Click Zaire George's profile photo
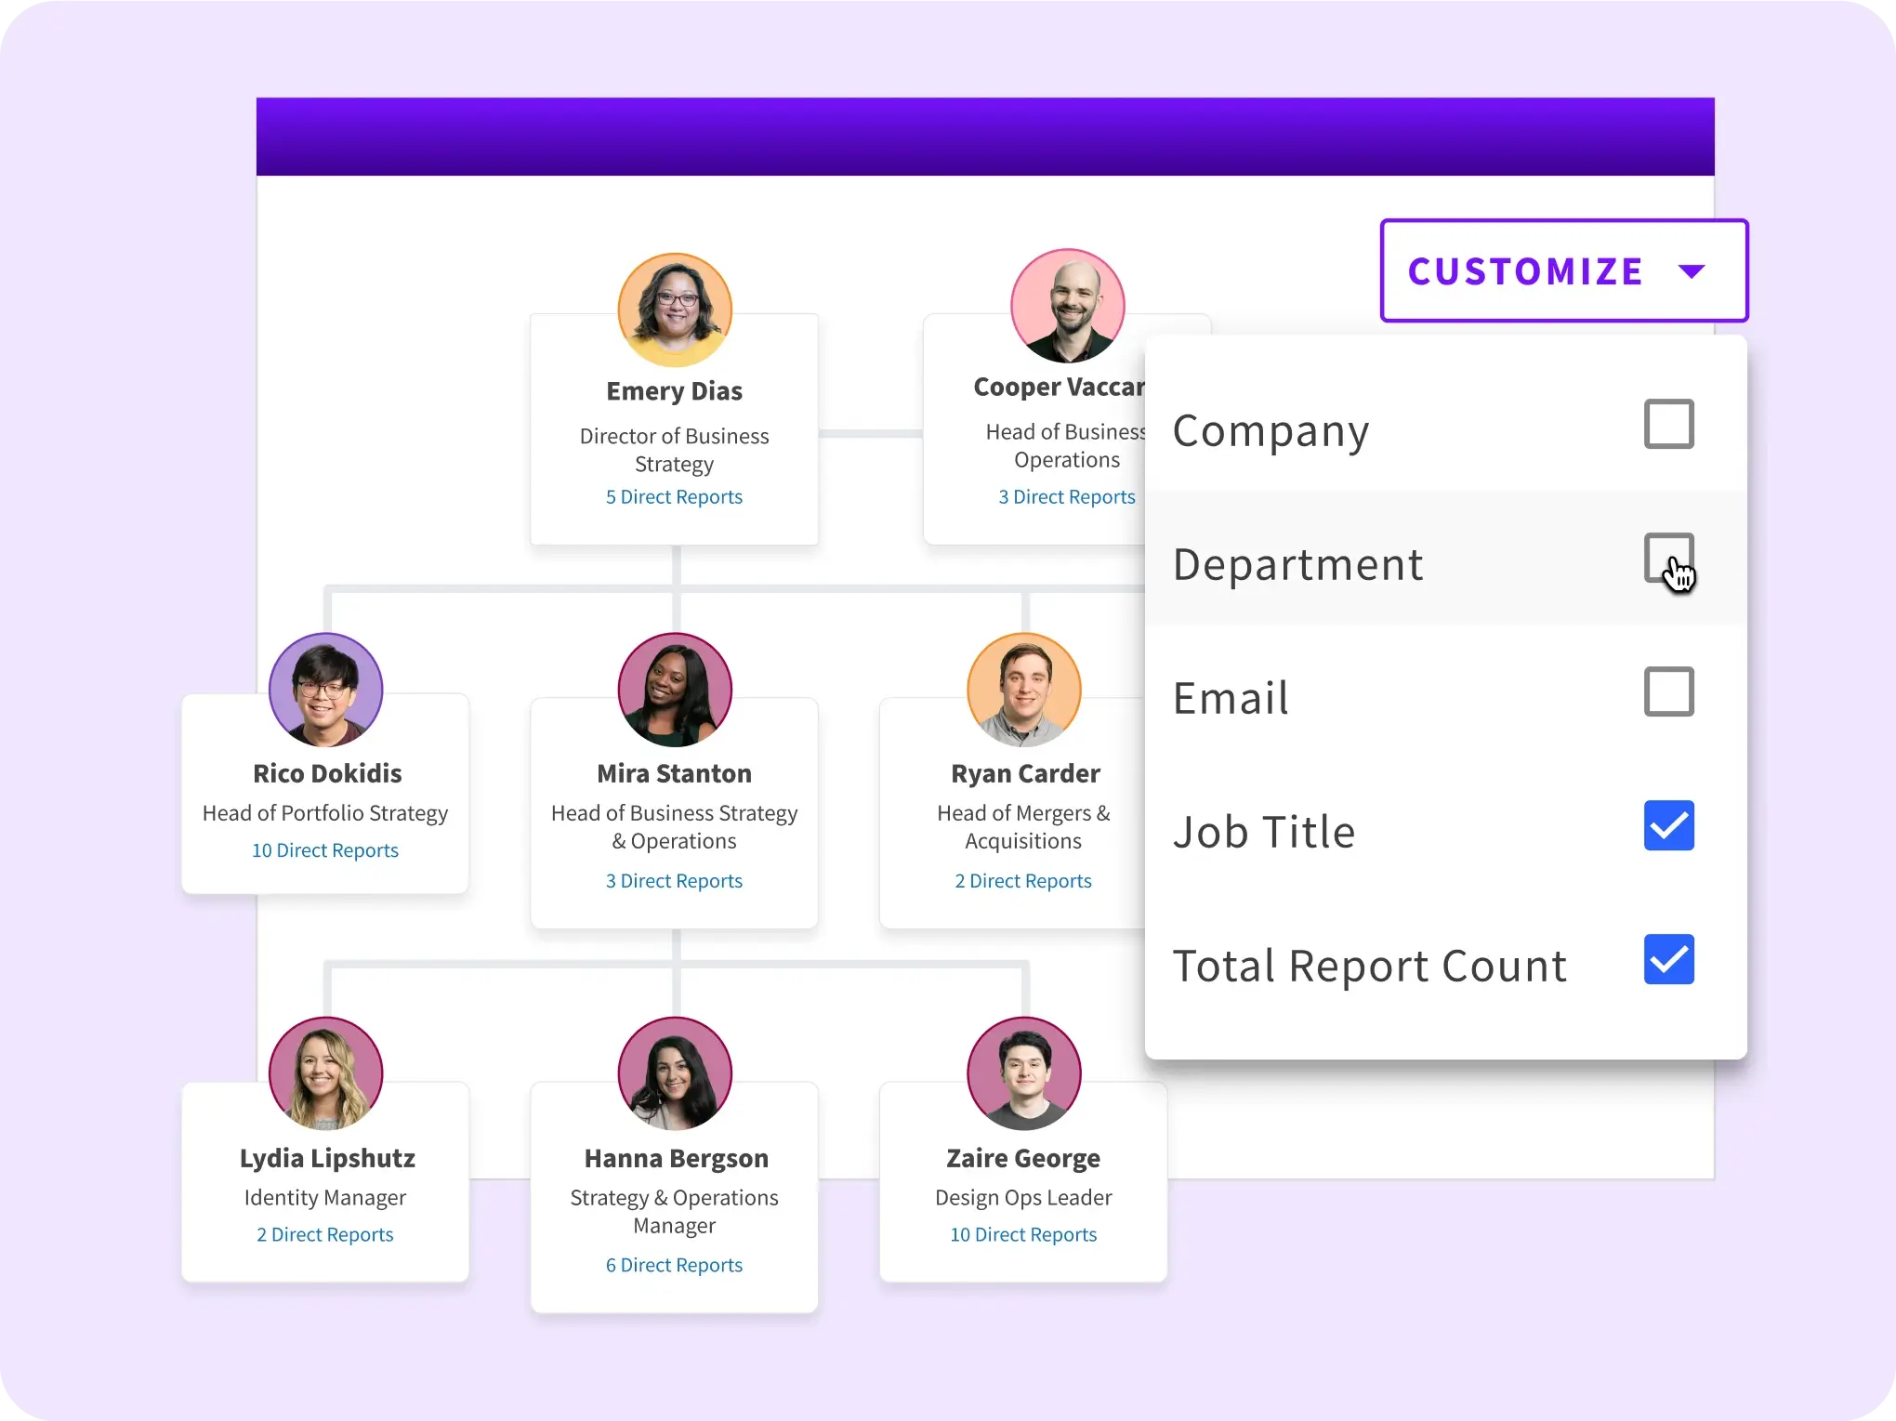Viewport: 1896px width, 1421px height. [1024, 1073]
